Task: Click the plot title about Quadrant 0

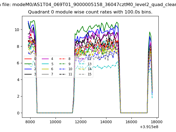Action: 90,12
